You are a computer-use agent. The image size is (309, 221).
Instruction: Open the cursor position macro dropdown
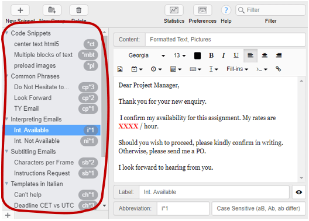click(214, 69)
